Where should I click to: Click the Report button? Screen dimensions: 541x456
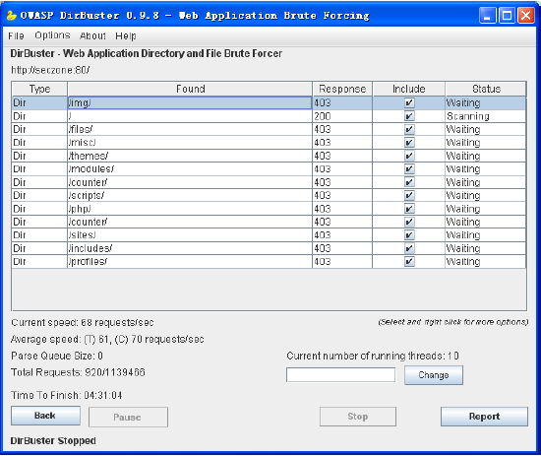point(484,417)
